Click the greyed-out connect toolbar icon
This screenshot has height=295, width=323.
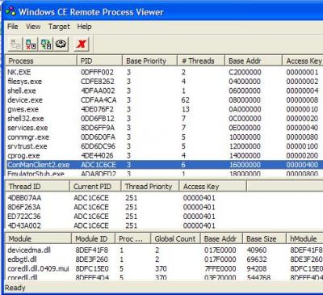pos(15,44)
